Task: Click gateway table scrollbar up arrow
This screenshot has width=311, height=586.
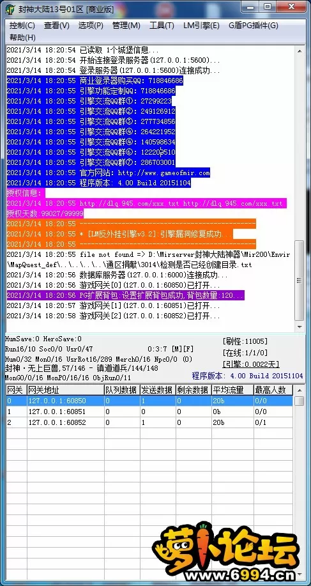Action: (299, 390)
